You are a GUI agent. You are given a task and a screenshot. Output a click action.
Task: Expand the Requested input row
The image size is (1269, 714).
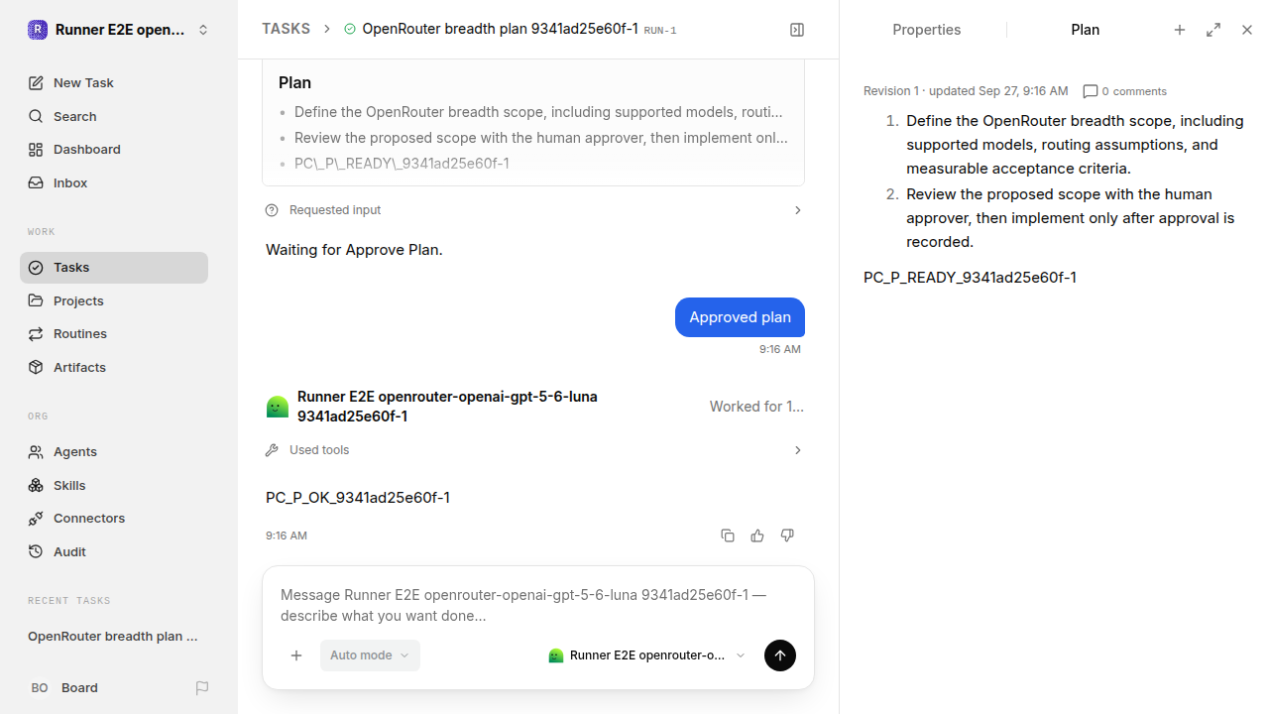pos(534,210)
